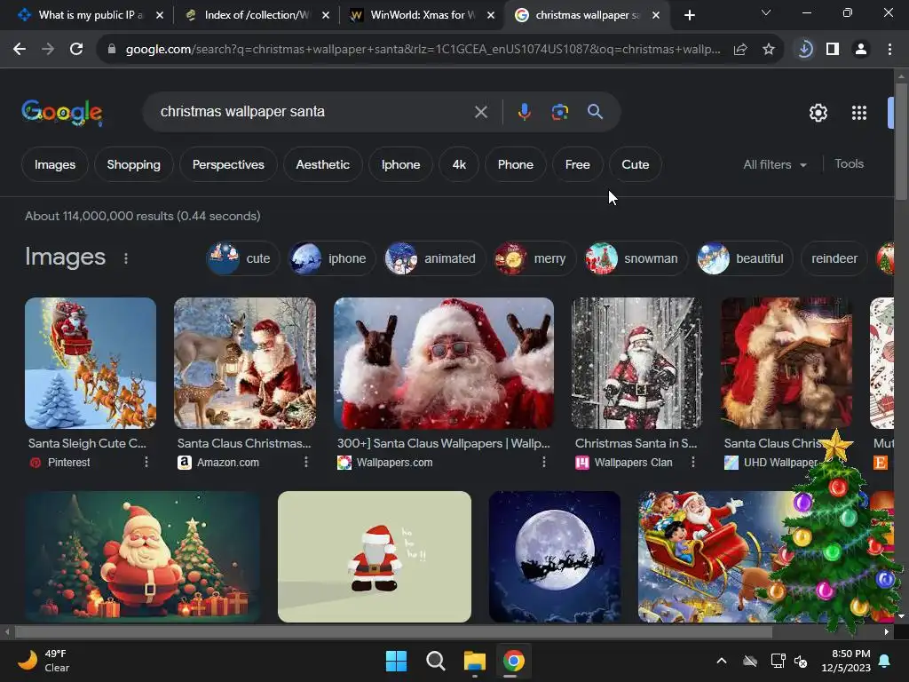Viewport: 909px width, 682px height.
Task: Expand All filters dropdown
Action: click(x=774, y=164)
